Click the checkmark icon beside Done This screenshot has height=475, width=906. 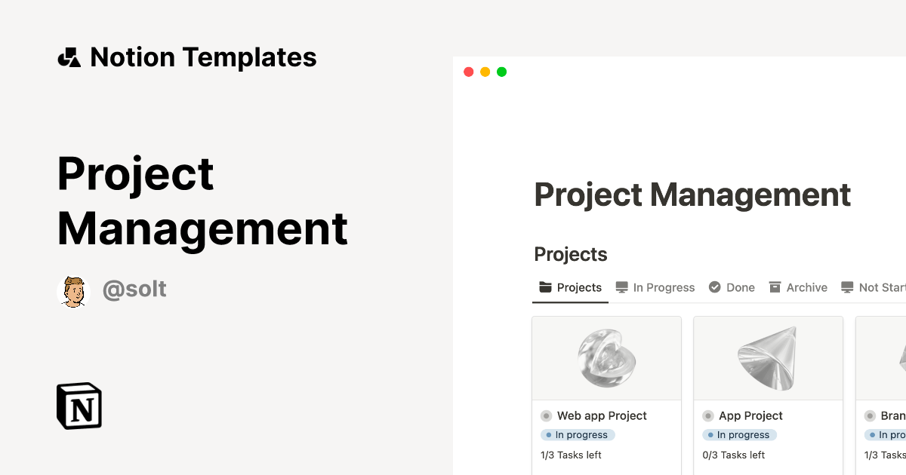point(714,287)
